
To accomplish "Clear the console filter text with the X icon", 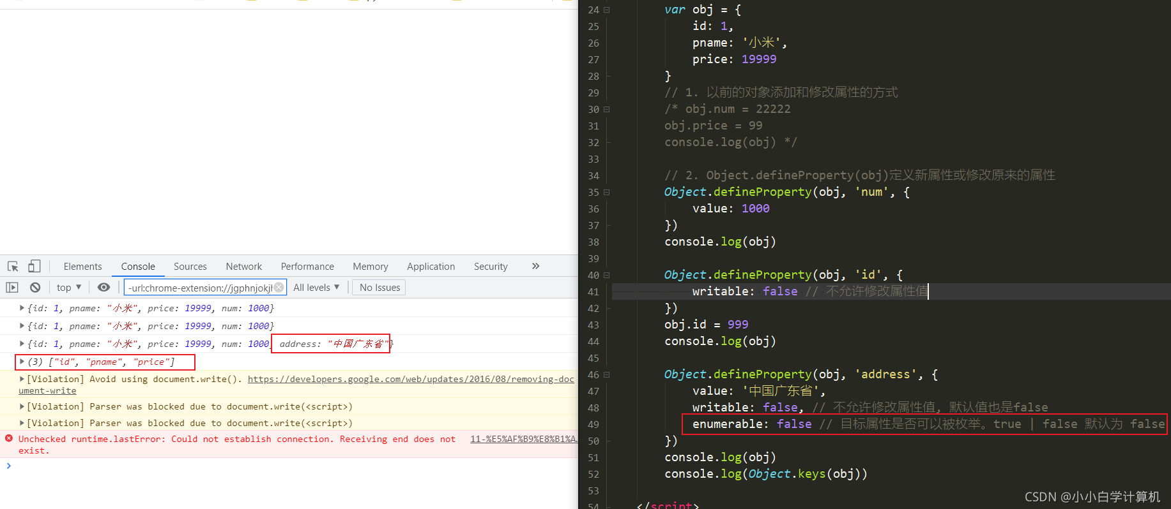I will (x=279, y=288).
